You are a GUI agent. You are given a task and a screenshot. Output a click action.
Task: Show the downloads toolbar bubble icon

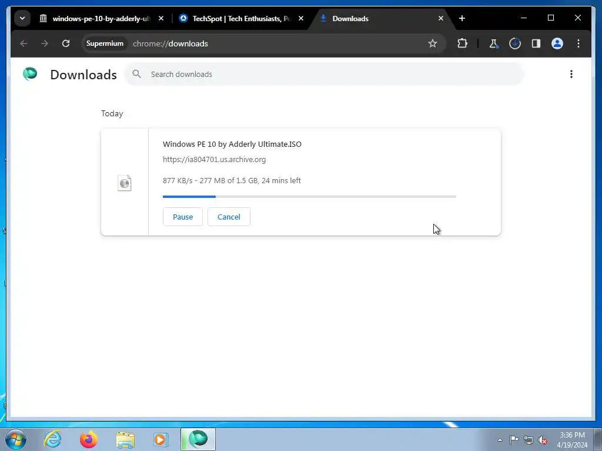pos(515,43)
